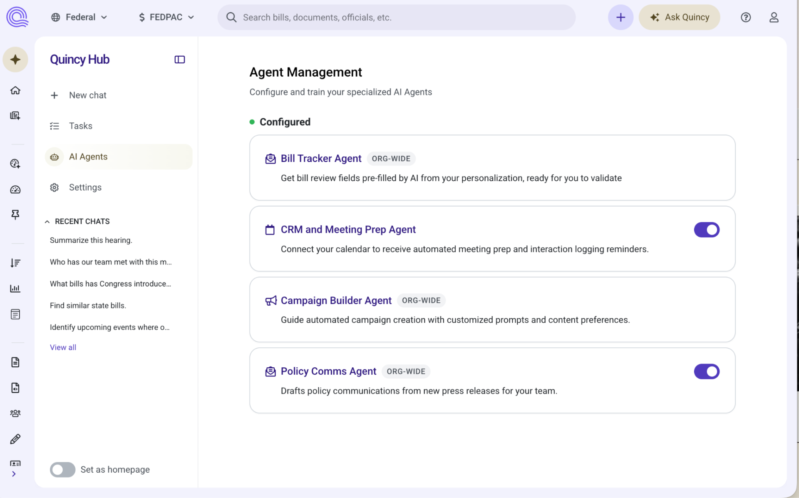Open the Policy Comms Agent title
The image size is (799, 498).
point(328,371)
